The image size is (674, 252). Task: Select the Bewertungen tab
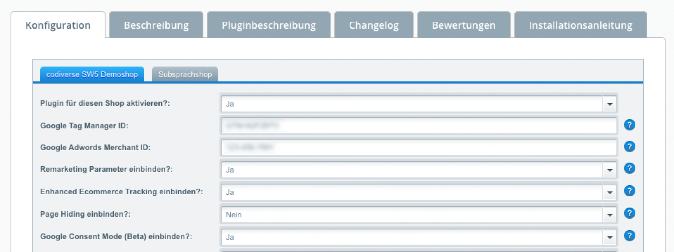point(464,25)
